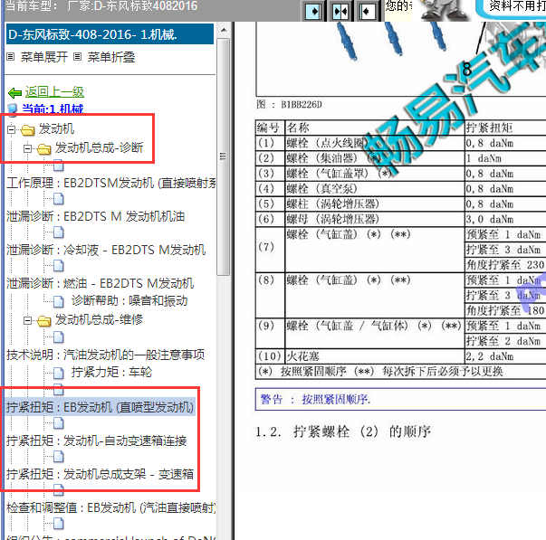The height and width of the screenshot is (540, 546).
Task: Click the 发动机 folder icon
Action: (x=27, y=129)
